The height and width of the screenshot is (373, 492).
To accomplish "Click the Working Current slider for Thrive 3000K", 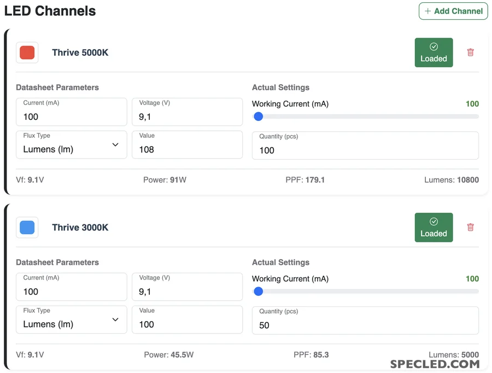I will pos(366,292).
